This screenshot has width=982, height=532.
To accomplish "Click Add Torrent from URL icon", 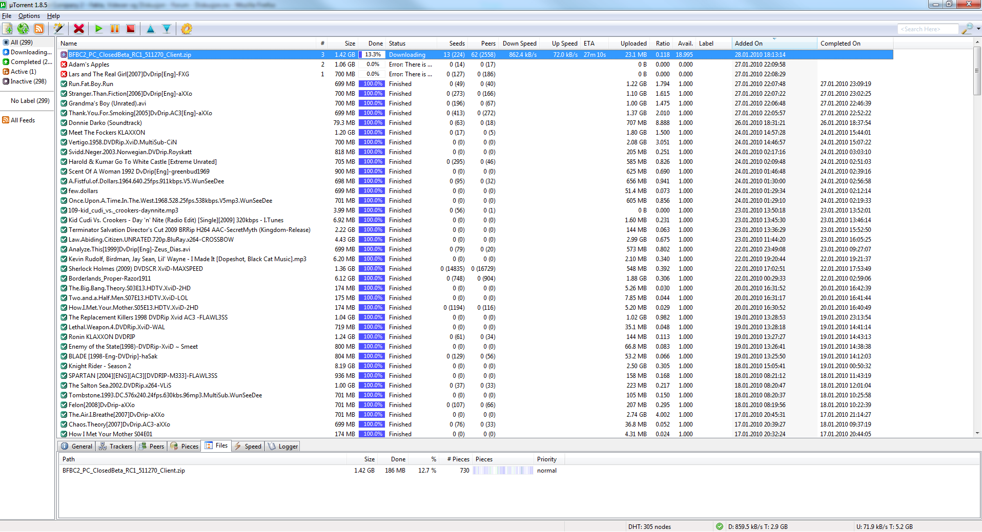I will point(23,29).
